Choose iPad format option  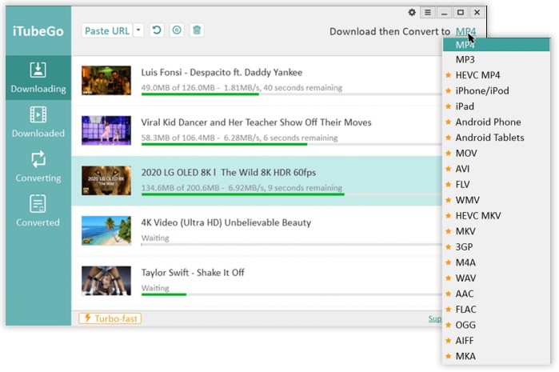click(x=496, y=106)
